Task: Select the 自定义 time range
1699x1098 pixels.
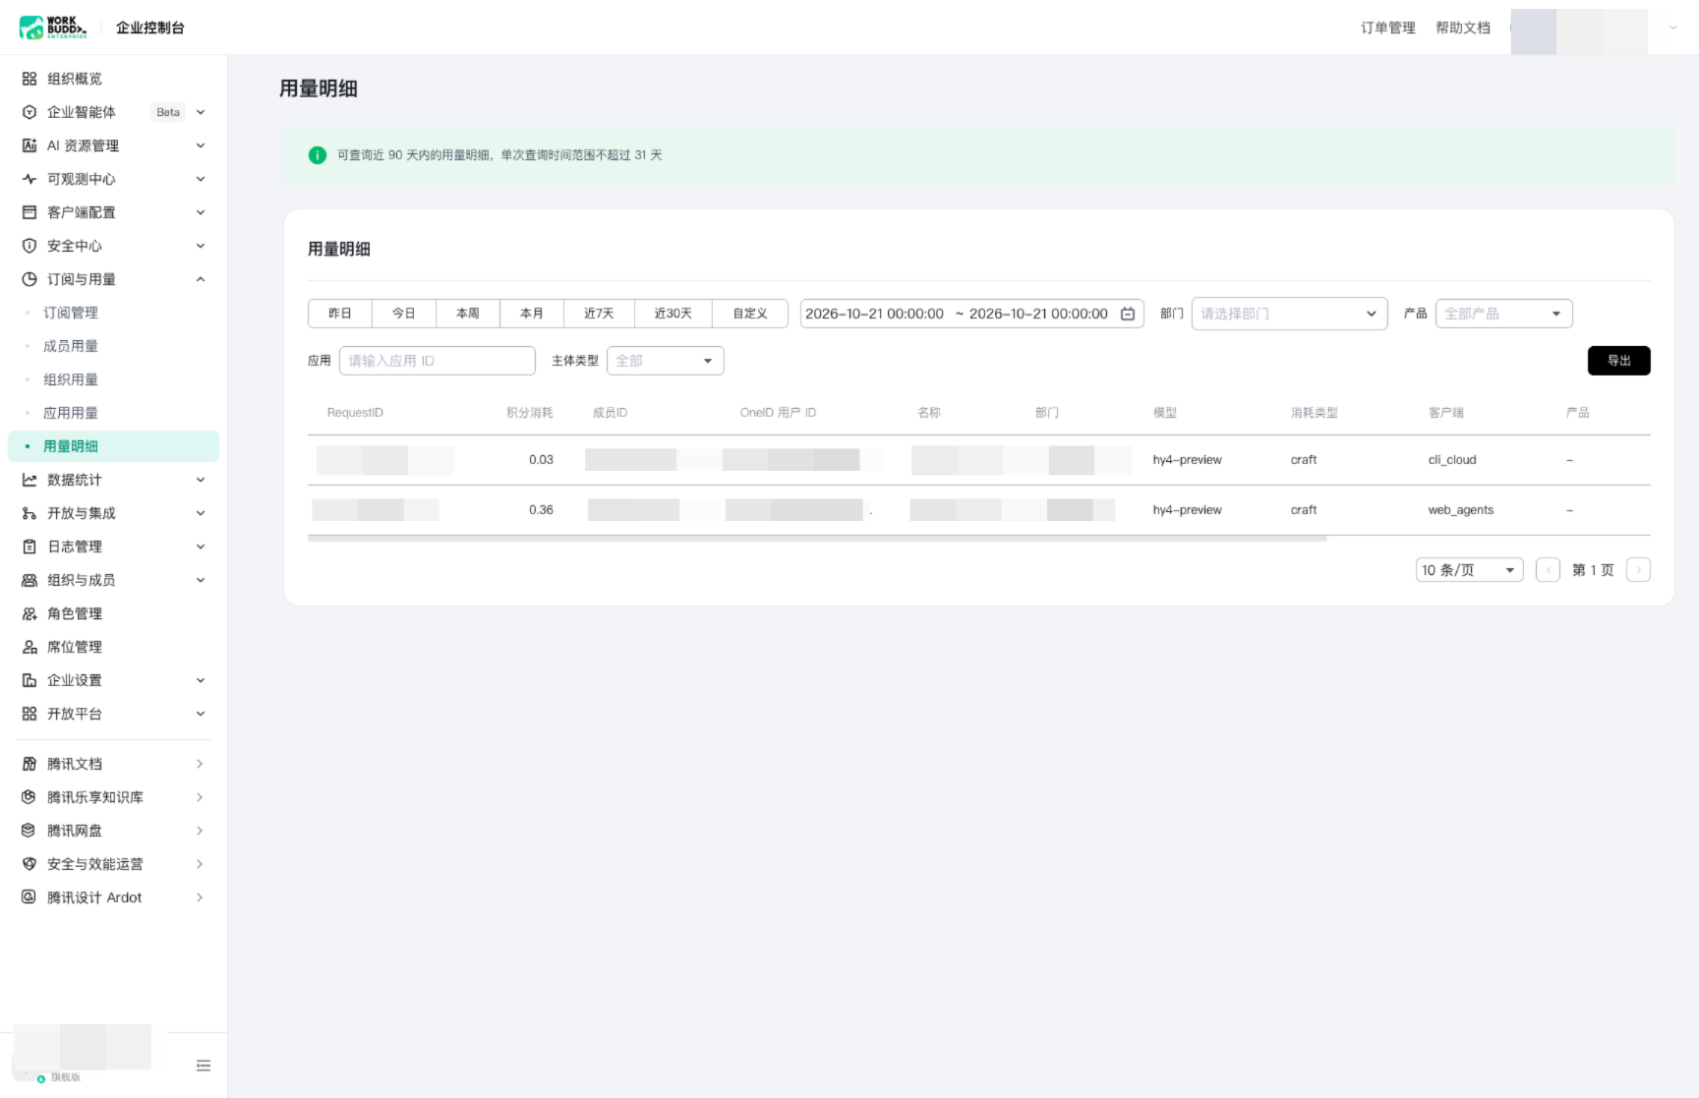Action: click(x=750, y=314)
